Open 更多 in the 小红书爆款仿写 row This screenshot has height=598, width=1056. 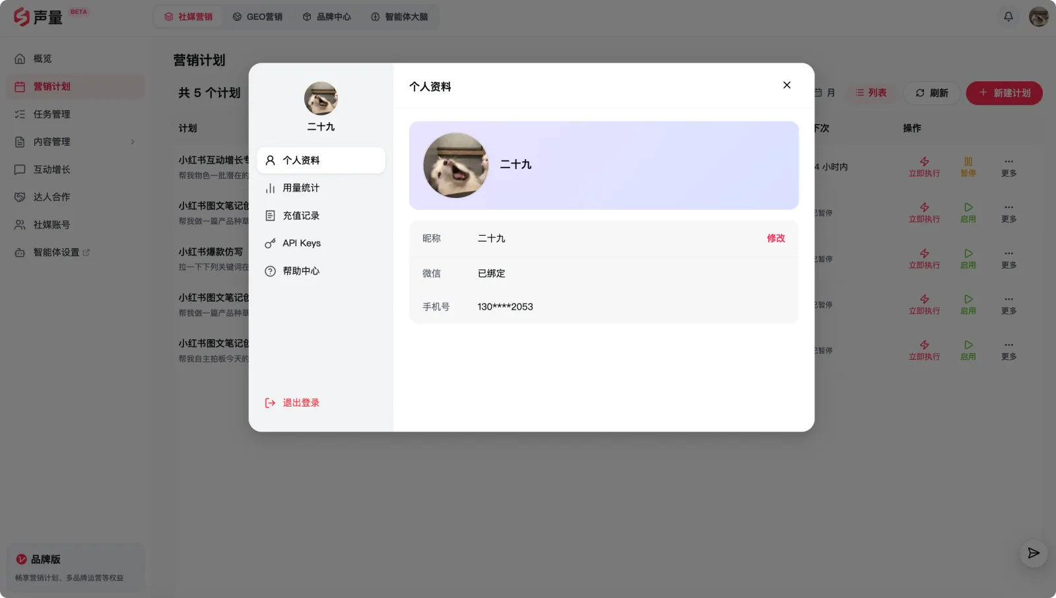[x=1008, y=259]
